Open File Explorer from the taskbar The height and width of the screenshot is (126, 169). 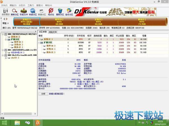tap(17, 123)
